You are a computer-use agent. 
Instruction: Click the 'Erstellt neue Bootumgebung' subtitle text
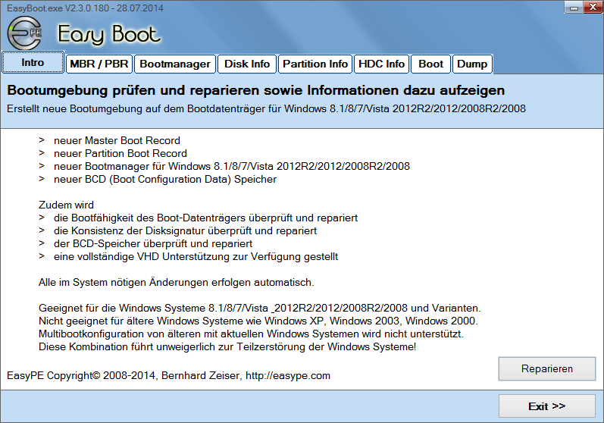(x=266, y=108)
